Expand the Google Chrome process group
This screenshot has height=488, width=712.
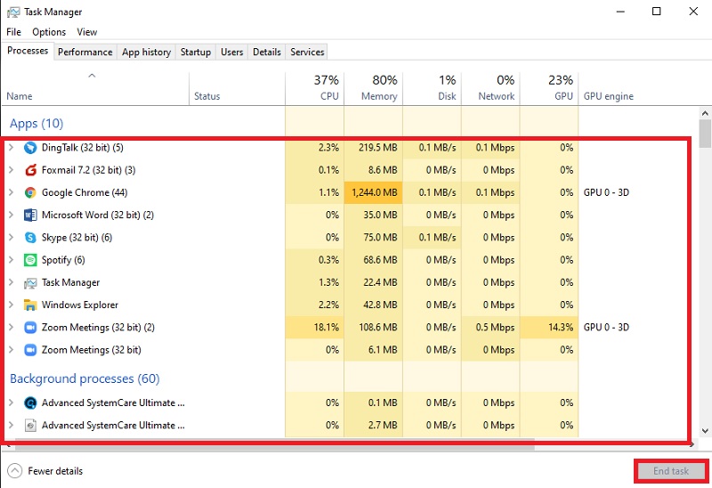click(x=11, y=192)
